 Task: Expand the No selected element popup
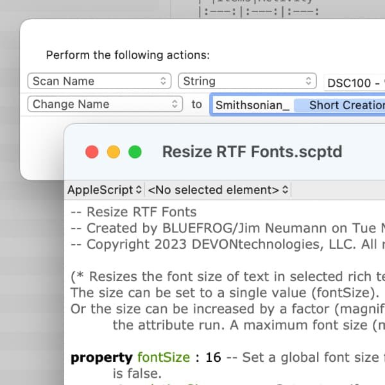coord(218,190)
